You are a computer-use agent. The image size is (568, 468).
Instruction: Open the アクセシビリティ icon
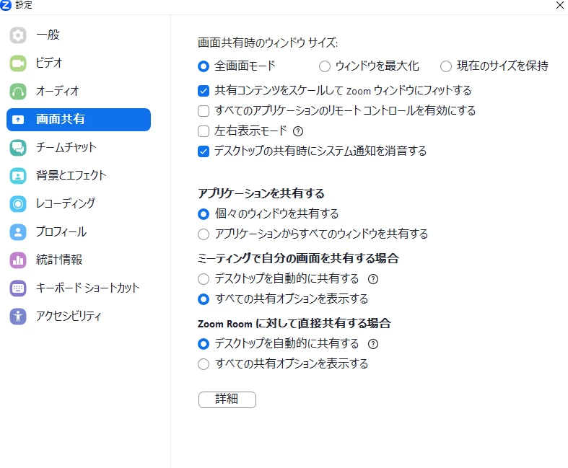[x=18, y=317]
